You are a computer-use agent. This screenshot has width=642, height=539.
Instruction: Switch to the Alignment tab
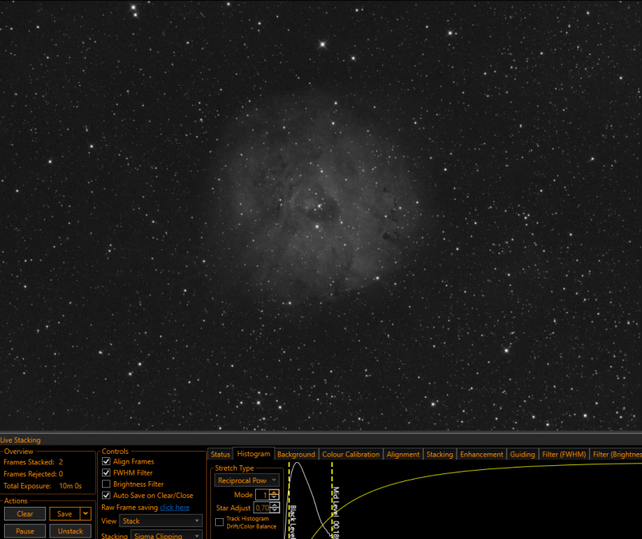click(x=403, y=454)
